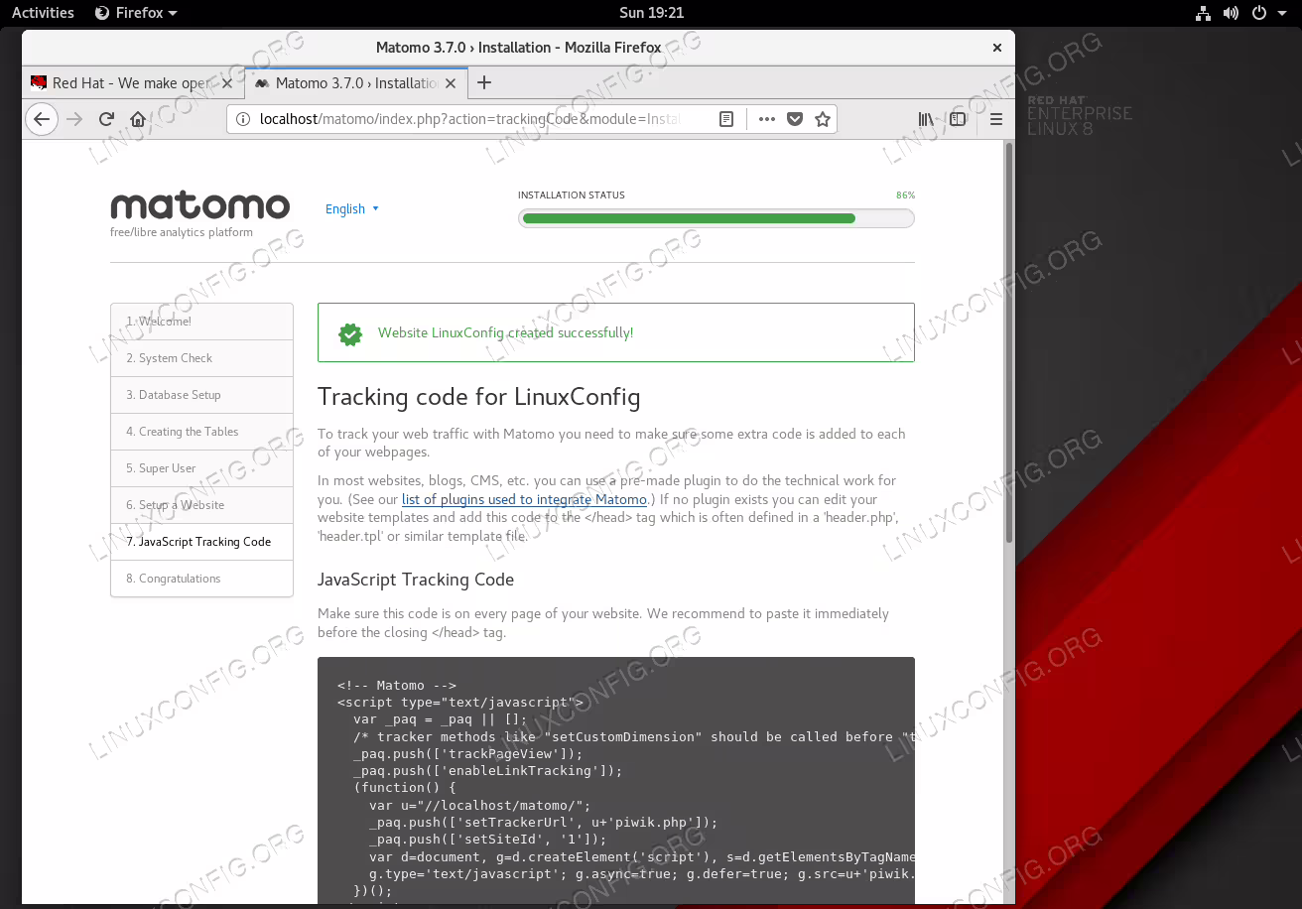
Task: Open the clock showing Sun 19:21
Action: 651,13
